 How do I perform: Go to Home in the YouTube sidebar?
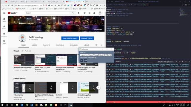[4, 20]
